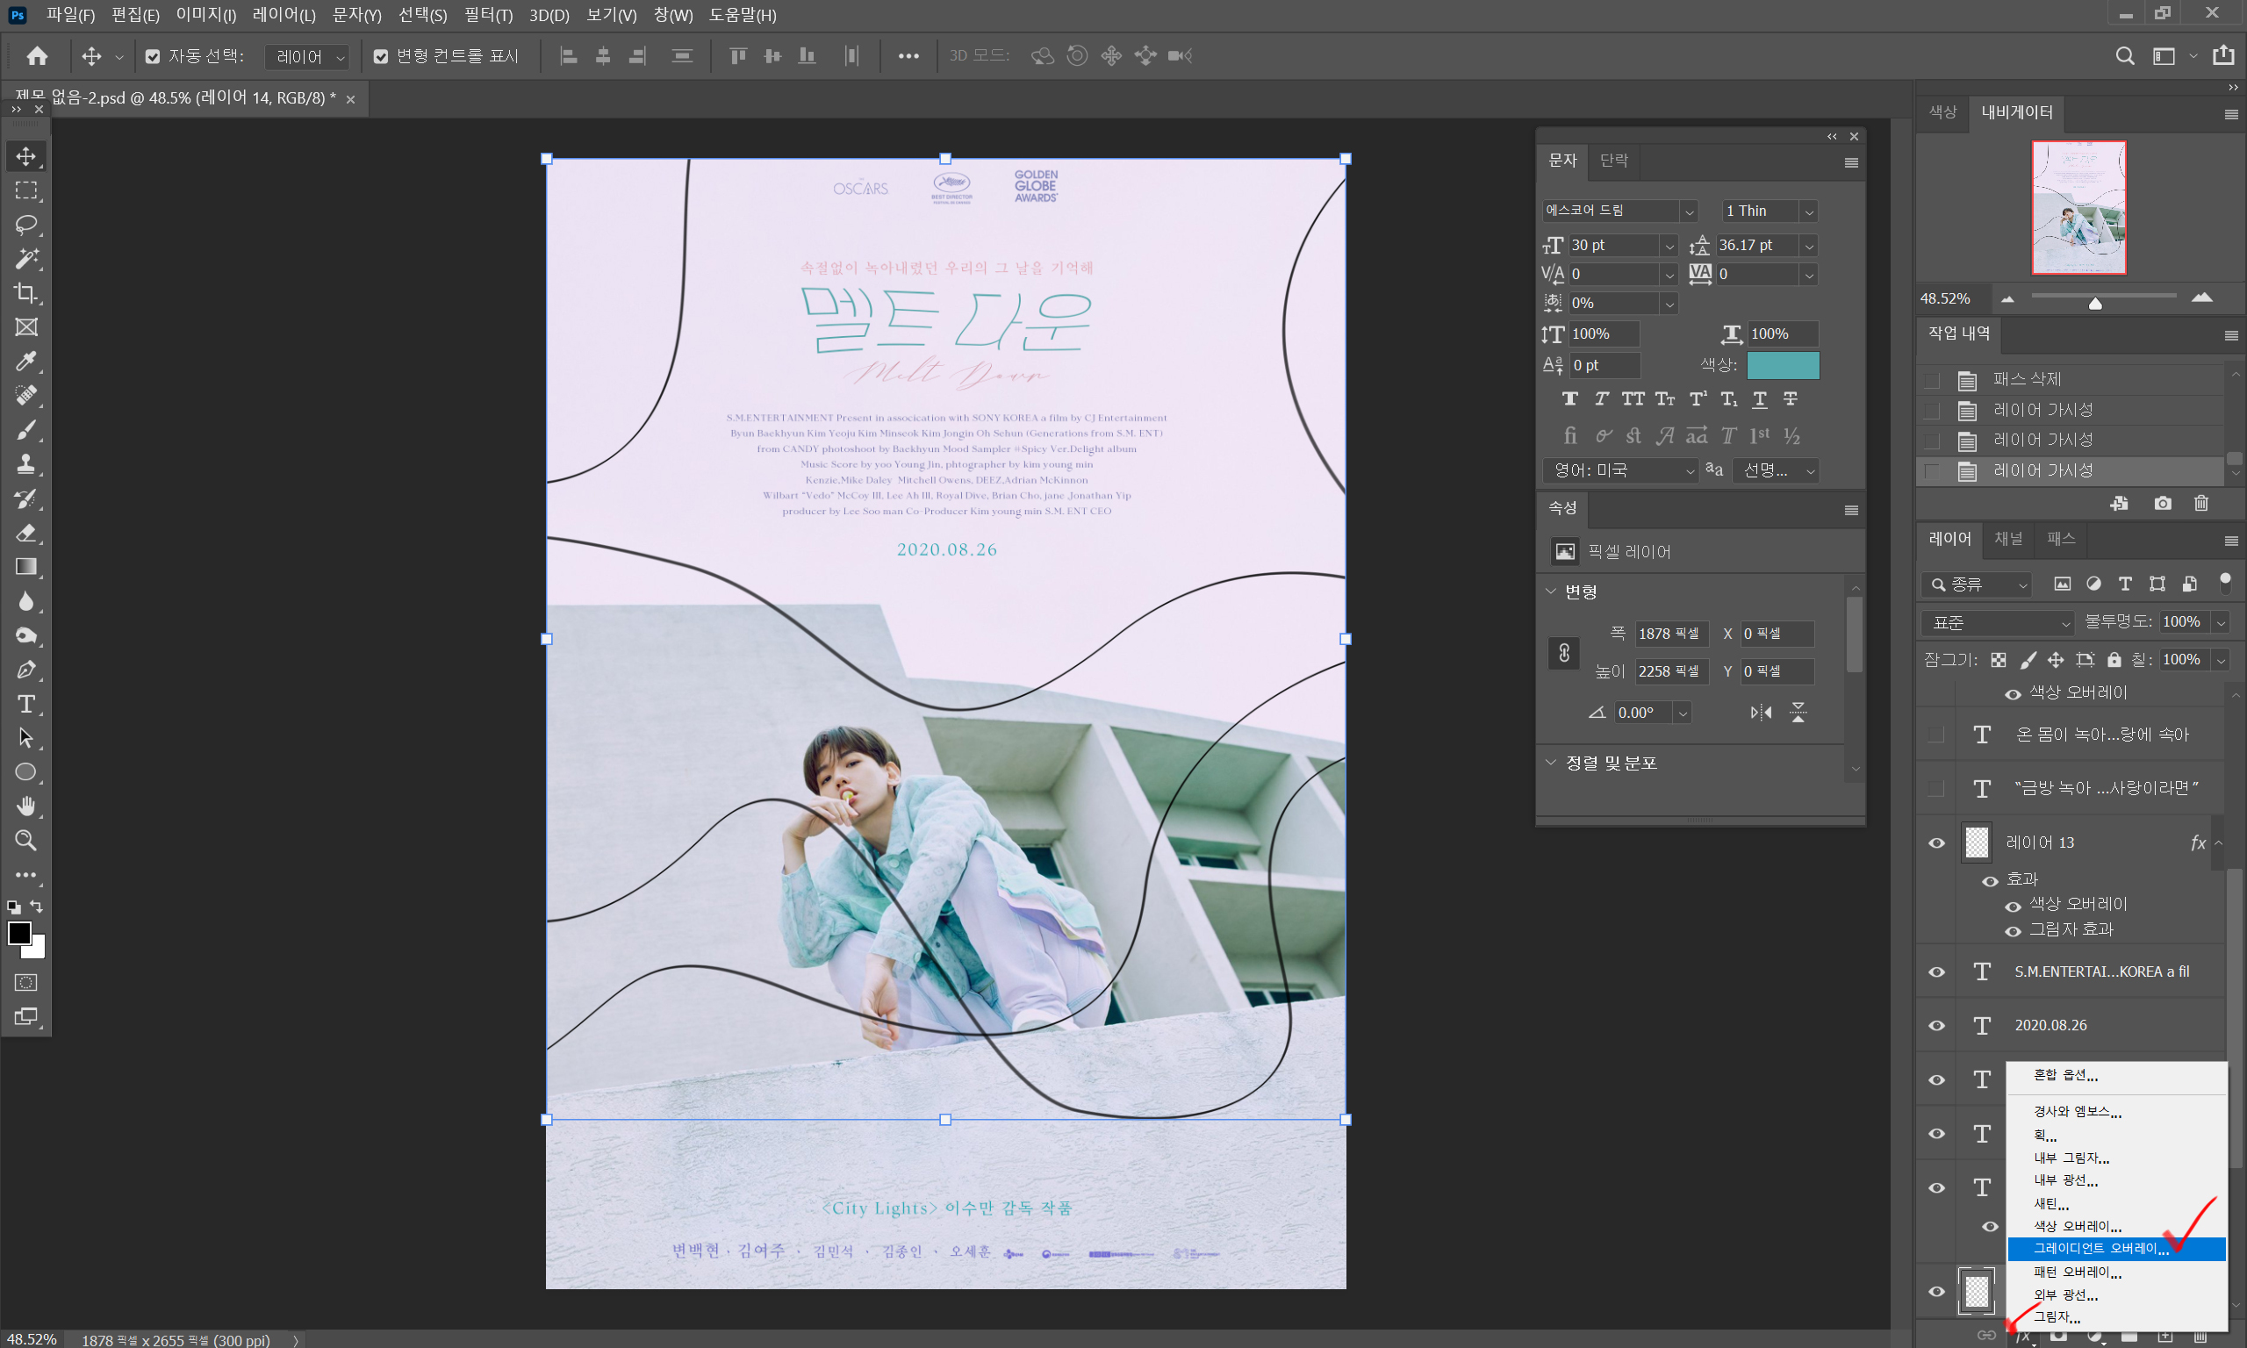Select the Clone Stamp tool
Viewport: 2247px width, 1348px height.
click(26, 464)
